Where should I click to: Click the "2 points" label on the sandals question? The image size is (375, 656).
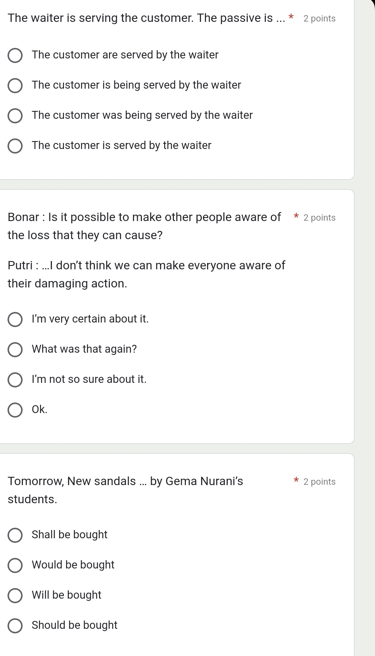click(x=319, y=482)
